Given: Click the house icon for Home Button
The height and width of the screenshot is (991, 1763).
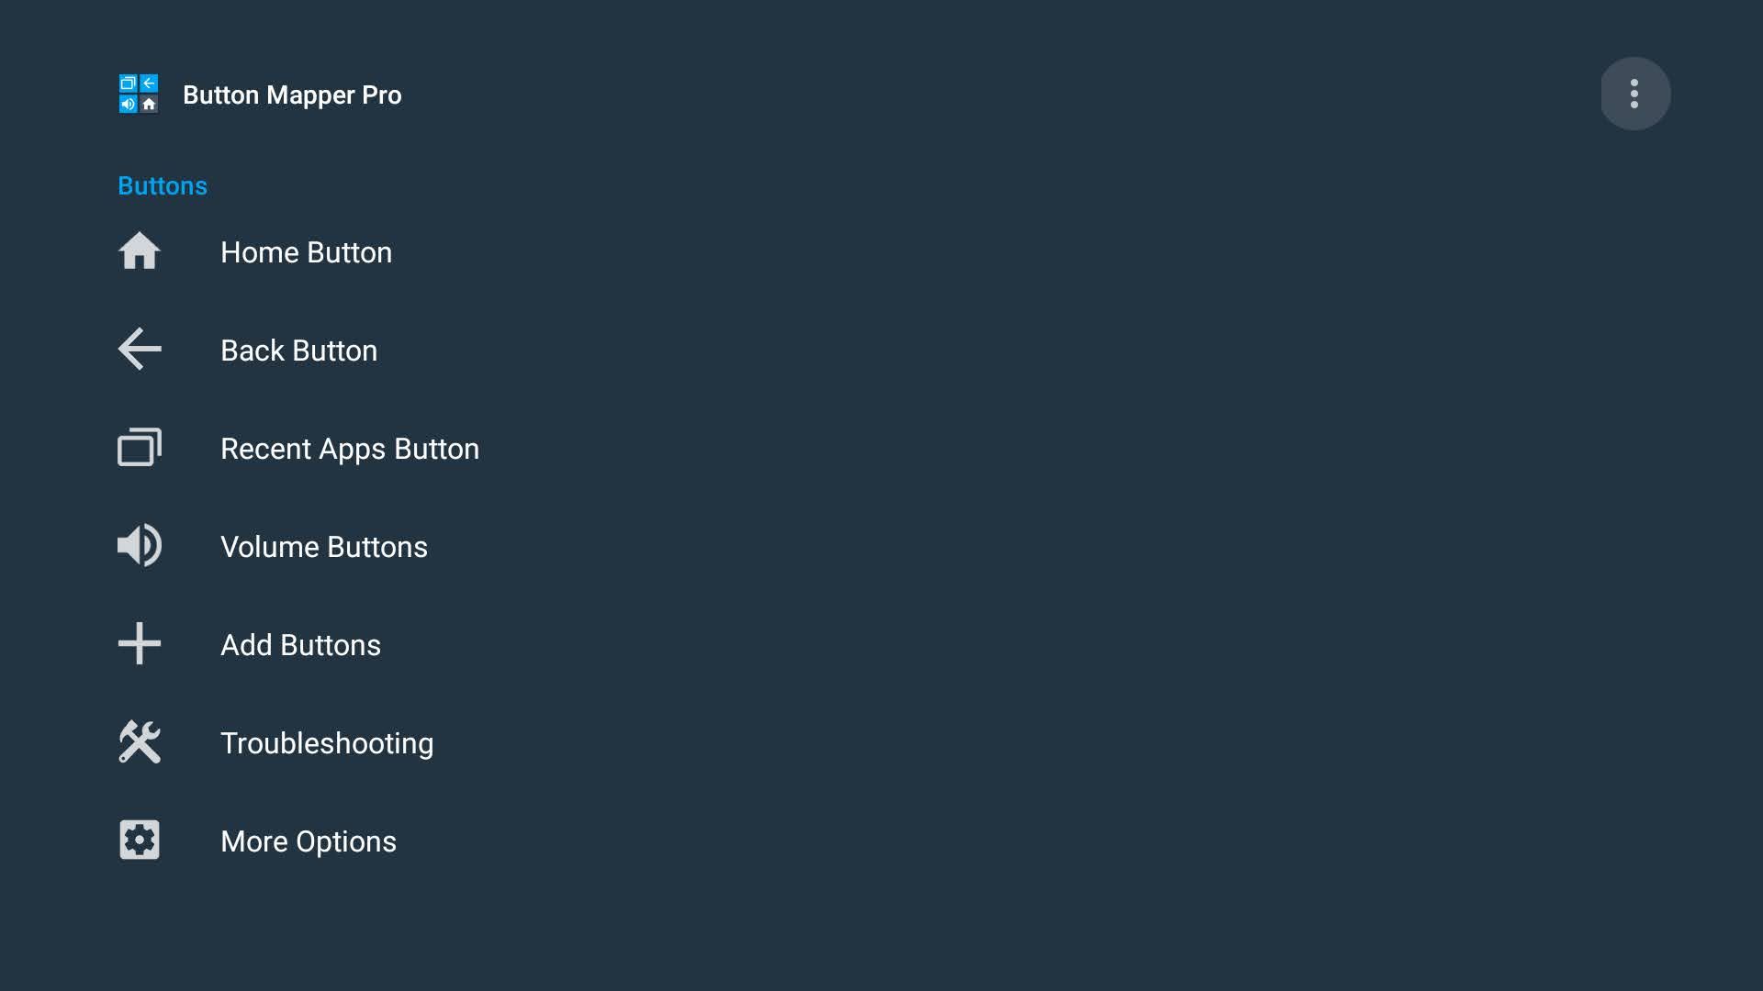Looking at the screenshot, I should coord(140,251).
